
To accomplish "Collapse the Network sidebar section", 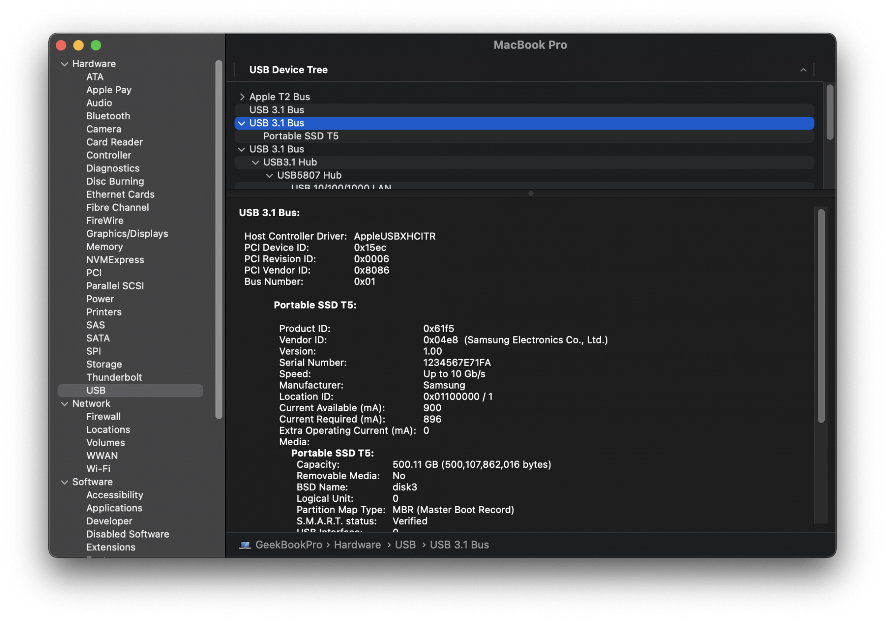I will coord(65,404).
